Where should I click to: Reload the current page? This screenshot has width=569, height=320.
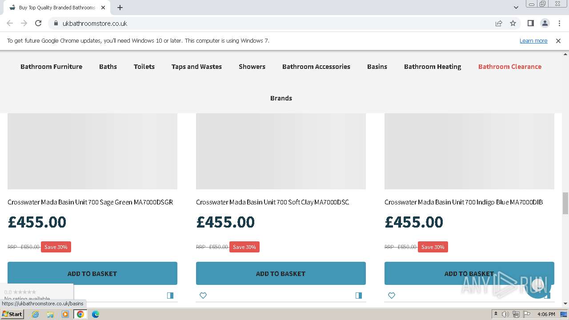(38, 23)
